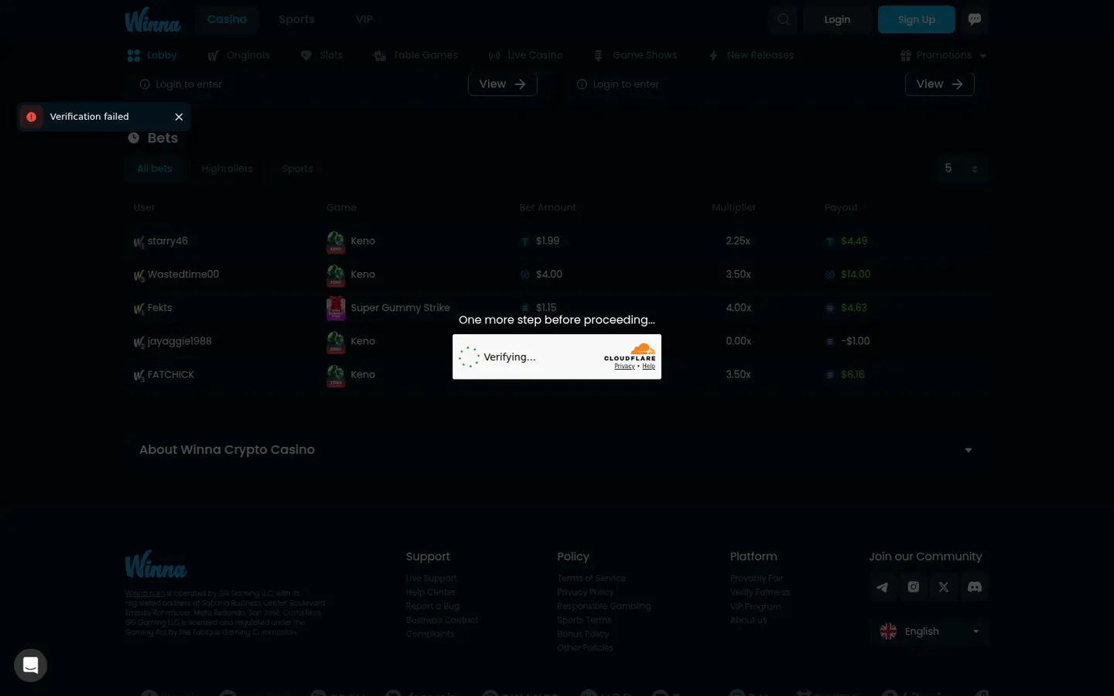Screen dimensions: 1114x696
Task: Dismiss the Verification failed notification
Action: point(179,117)
